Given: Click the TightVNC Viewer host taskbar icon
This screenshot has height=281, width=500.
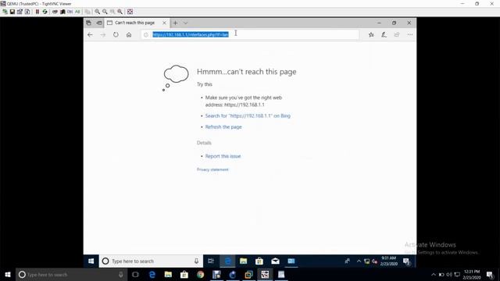Looking at the screenshot, I should click(x=265, y=275).
